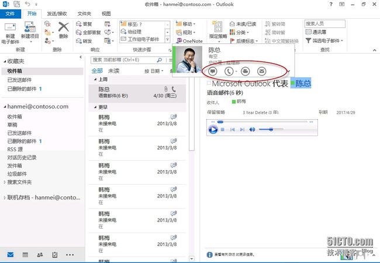Open Calendar from bottom navigation bar
380x263 pixels.
25,254
